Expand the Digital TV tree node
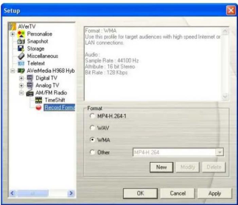 [x=21, y=78]
